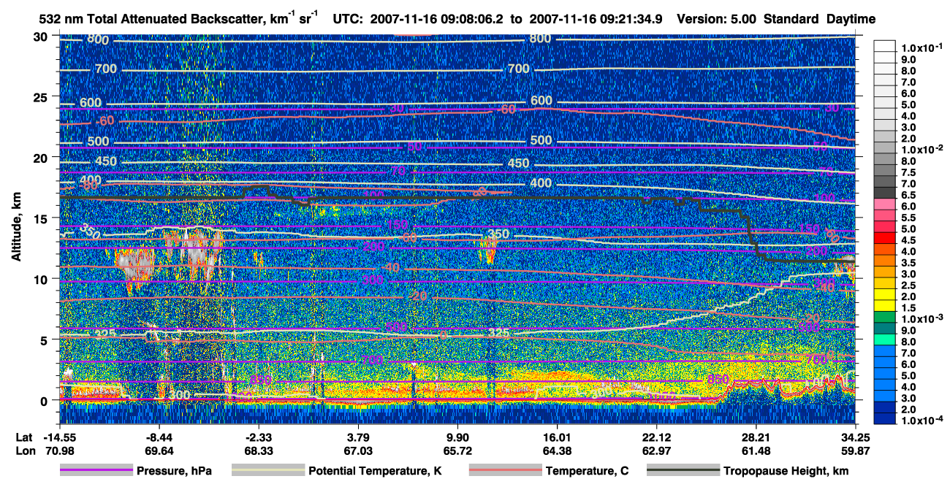
Task: Click the 'Daytime' label in the header
Action: [851, 19]
